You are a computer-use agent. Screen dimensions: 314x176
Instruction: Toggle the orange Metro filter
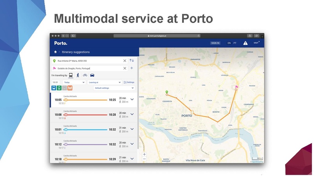tap(70, 88)
